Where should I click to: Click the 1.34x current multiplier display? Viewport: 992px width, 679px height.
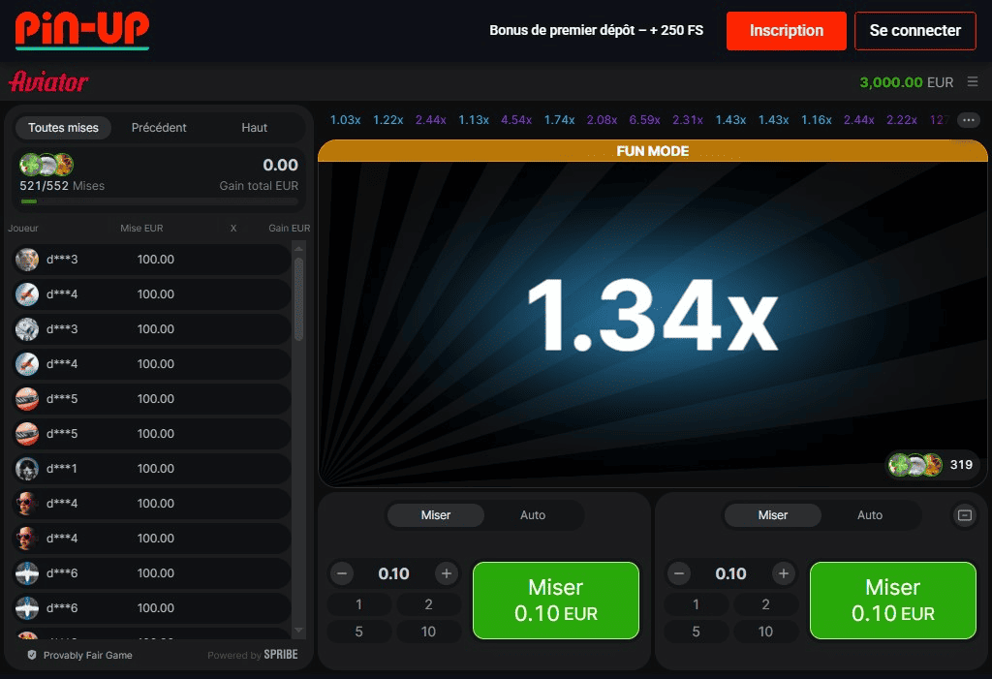point(652,315)
